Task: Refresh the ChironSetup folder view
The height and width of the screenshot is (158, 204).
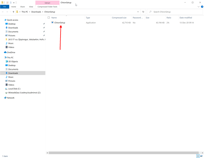Action: [x=143, y=12]
